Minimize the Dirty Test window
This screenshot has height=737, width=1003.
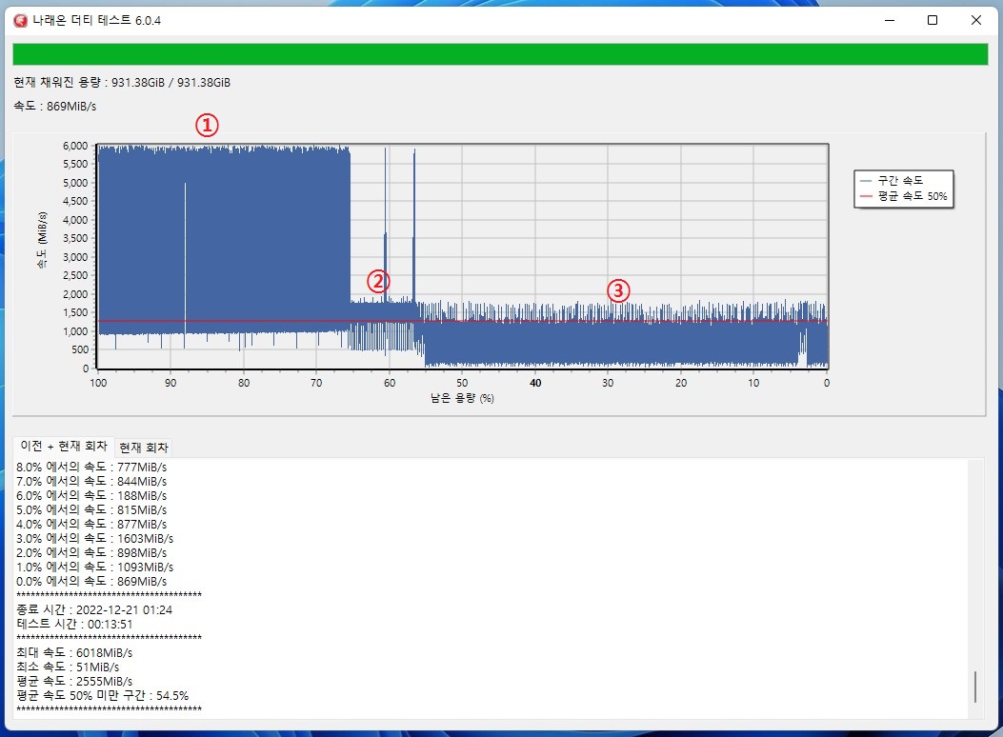pyautogui.click(x=889, y=20)
